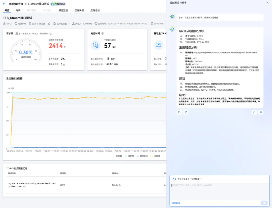Toggle 并发数 series in chart legend
Screen dimensions: 272x208
point(117,156)
